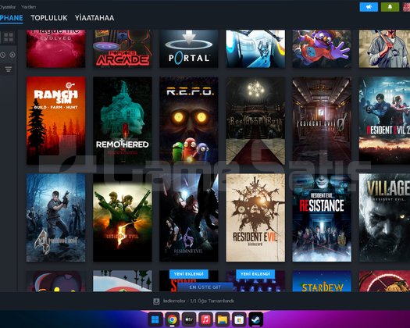
Task: Switch to grid view in sidebar
Action: coord(9,37)
